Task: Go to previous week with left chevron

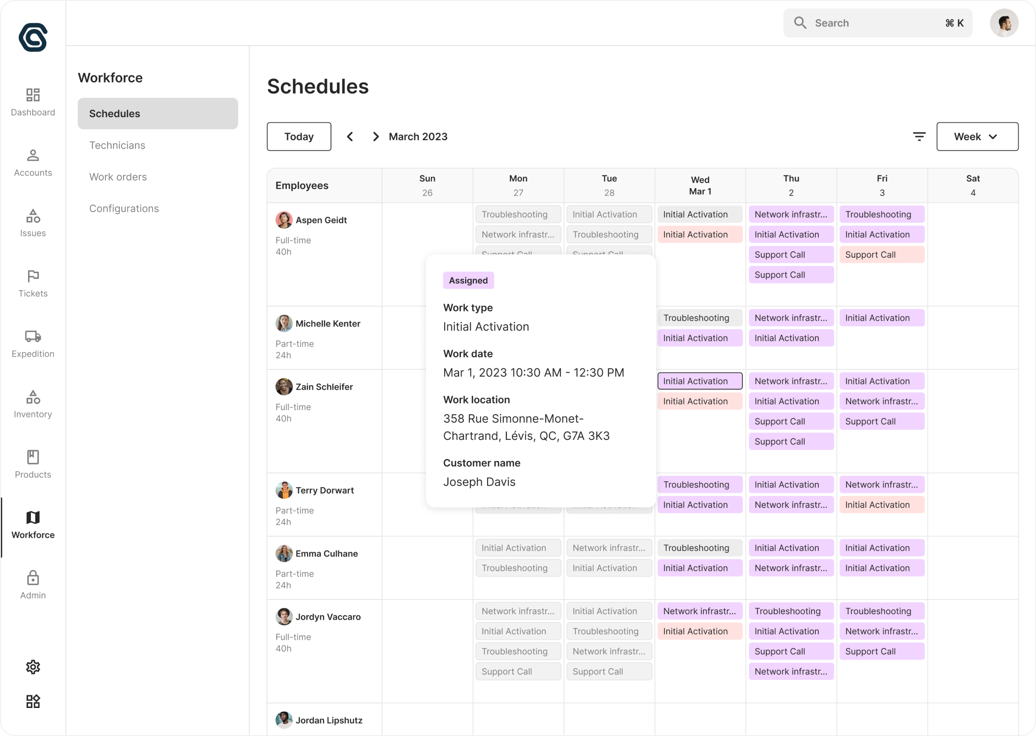Action: [x=350, y=136]
